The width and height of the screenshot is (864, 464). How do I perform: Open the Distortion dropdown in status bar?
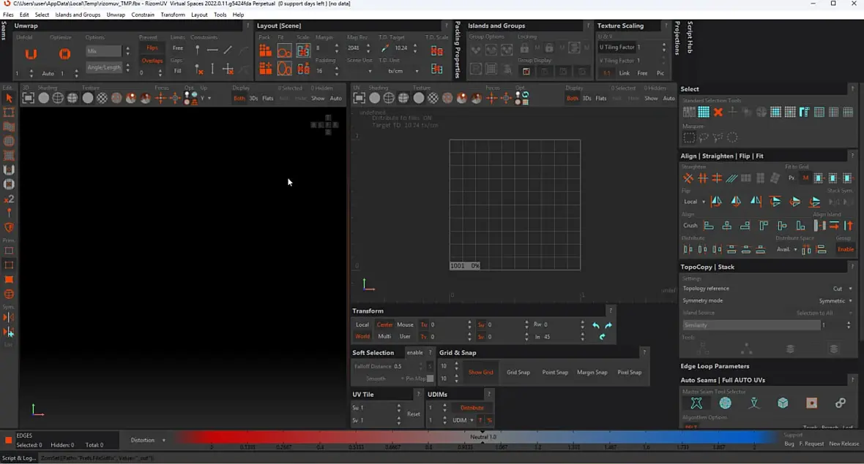tap(147, 440)
